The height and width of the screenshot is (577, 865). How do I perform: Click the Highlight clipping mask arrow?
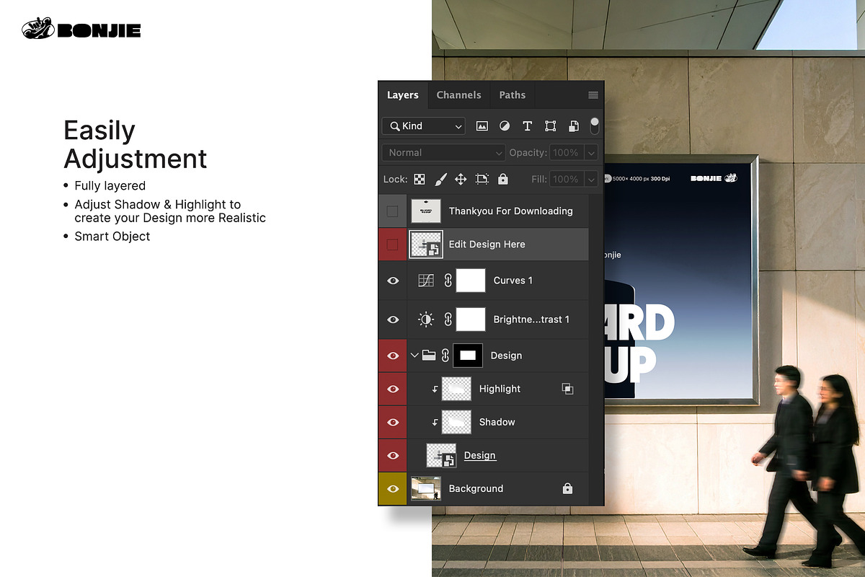[x=435, y=389]
